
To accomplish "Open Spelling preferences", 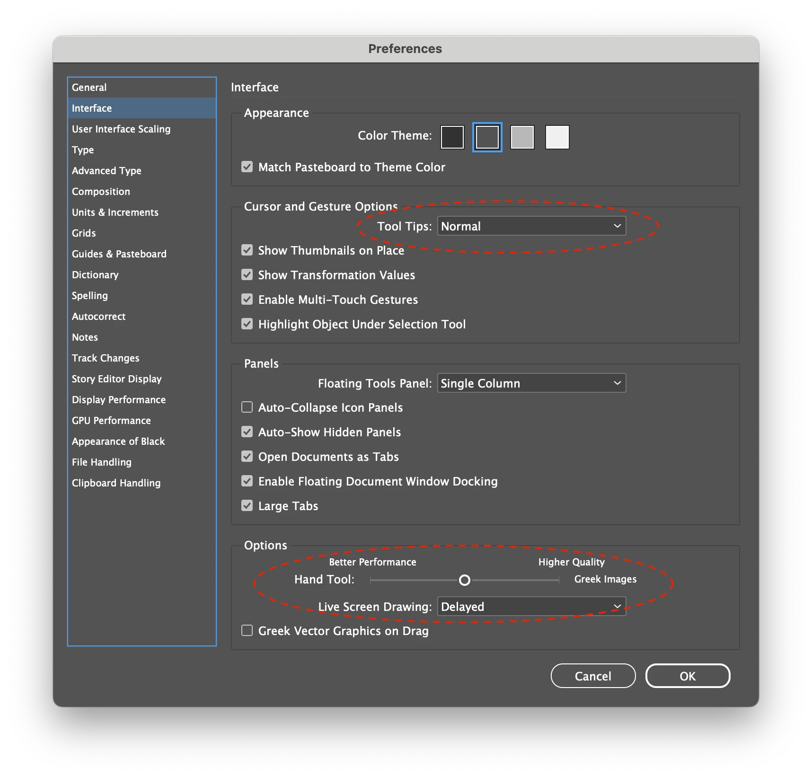I will [142, 296].
